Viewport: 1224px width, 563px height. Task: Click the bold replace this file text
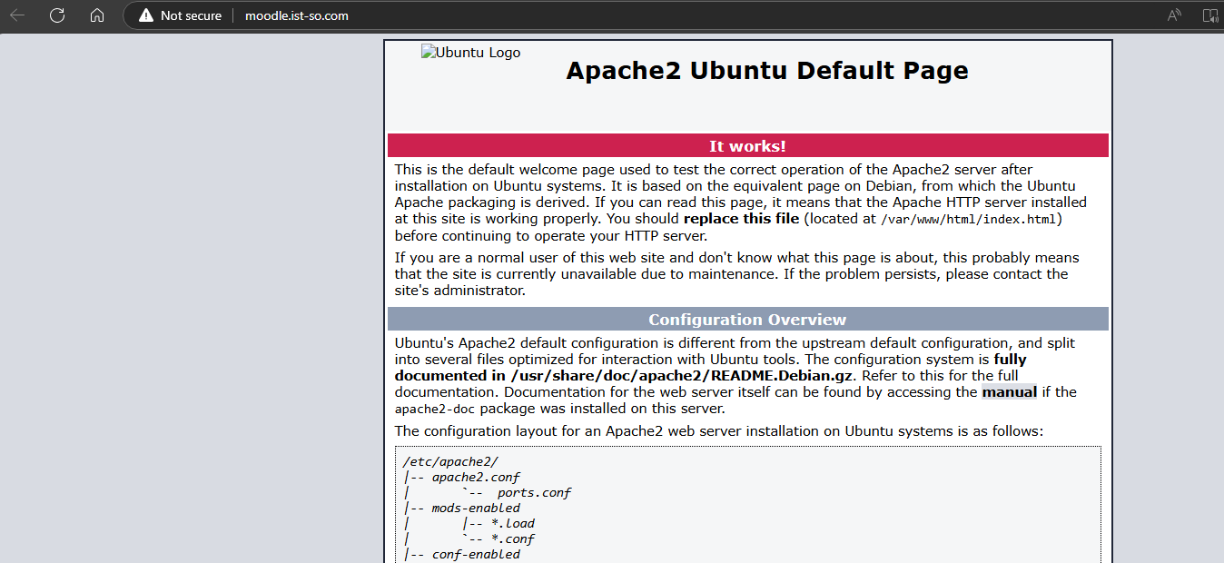(x=741, y=219)
